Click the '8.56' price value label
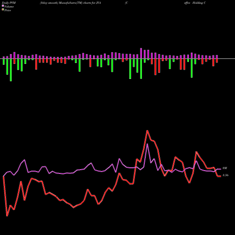This screenshot has width=235, height=235. coord(226,175)
